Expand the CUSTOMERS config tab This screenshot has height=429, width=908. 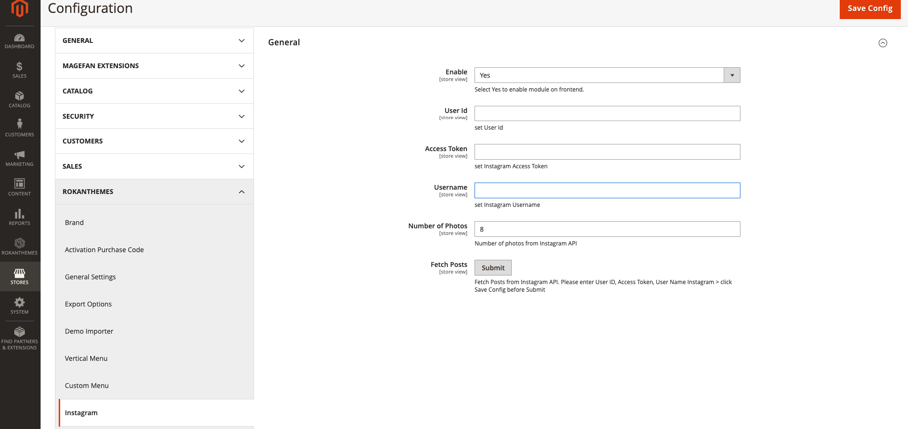tap(154, 141)
